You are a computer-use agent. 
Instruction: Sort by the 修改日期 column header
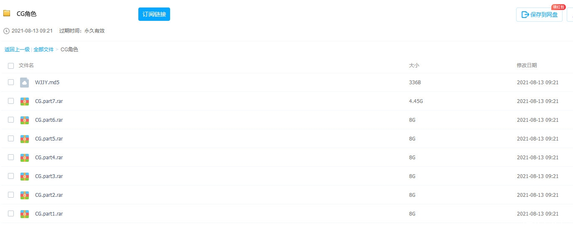(527, 65)
